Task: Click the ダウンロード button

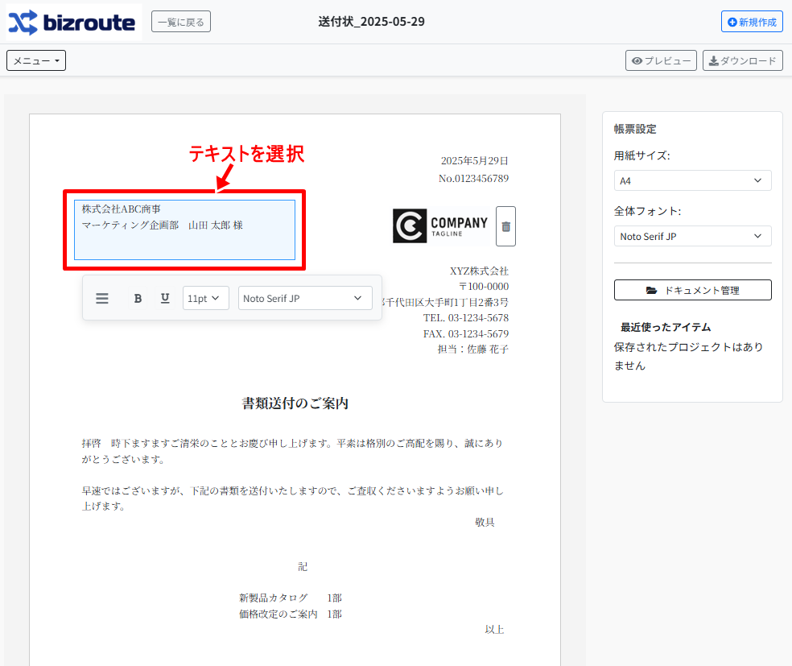Action: tap(742, 60)
